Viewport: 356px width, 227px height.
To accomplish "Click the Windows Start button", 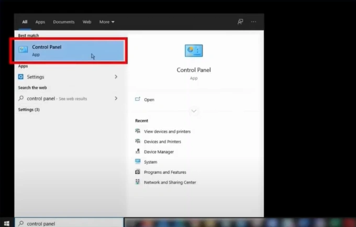I will point(7,223).
